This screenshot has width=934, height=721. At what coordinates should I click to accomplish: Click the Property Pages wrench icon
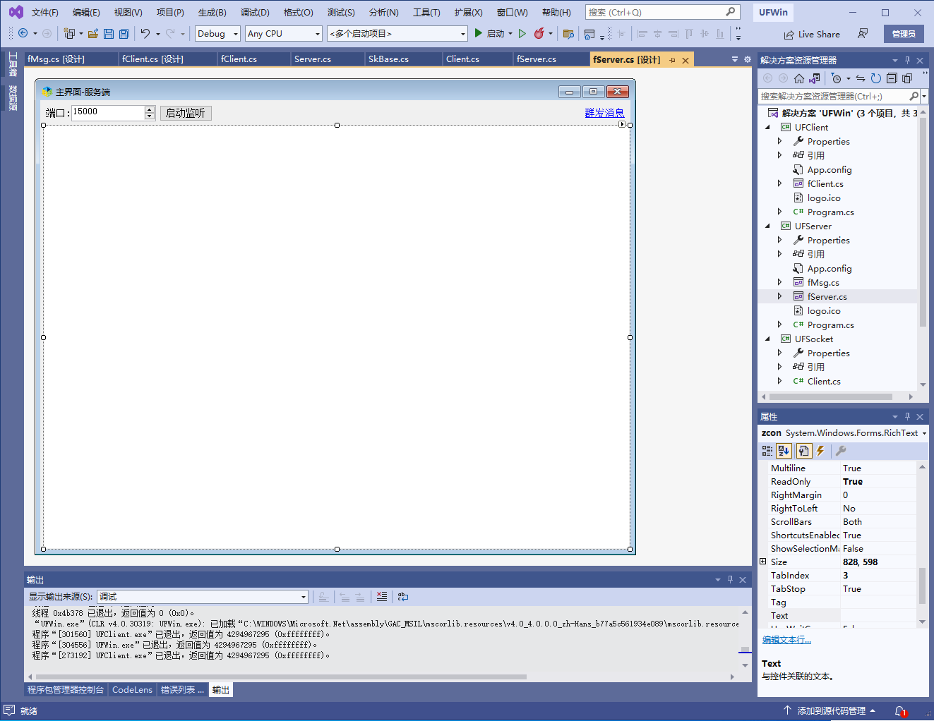click(x=841, y=451)
